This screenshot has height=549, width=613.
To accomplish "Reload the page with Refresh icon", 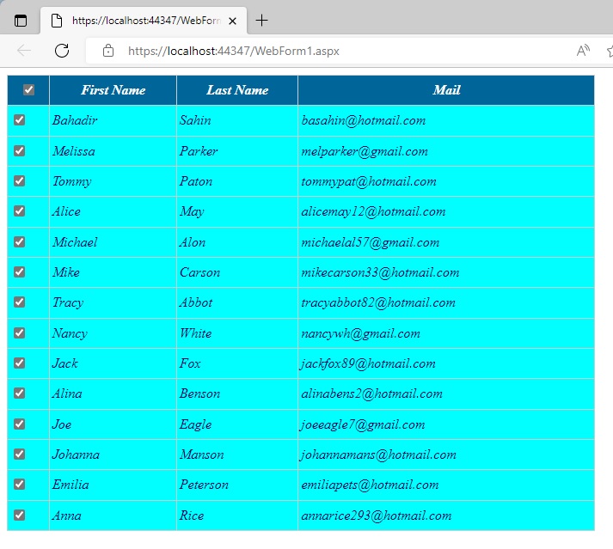I will [62, 51].
